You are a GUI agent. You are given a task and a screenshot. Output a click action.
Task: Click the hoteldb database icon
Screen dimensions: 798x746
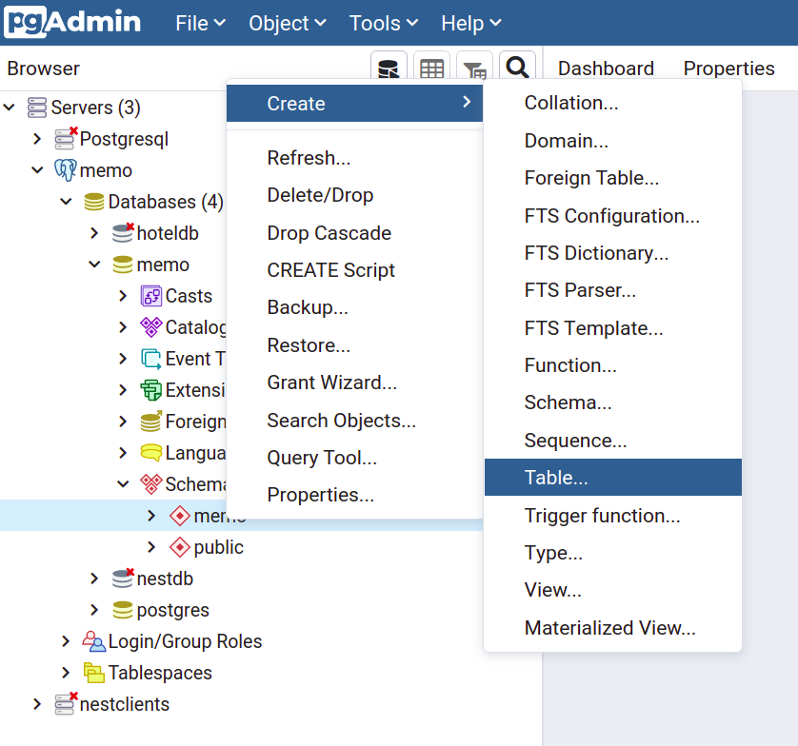(123, 233)
